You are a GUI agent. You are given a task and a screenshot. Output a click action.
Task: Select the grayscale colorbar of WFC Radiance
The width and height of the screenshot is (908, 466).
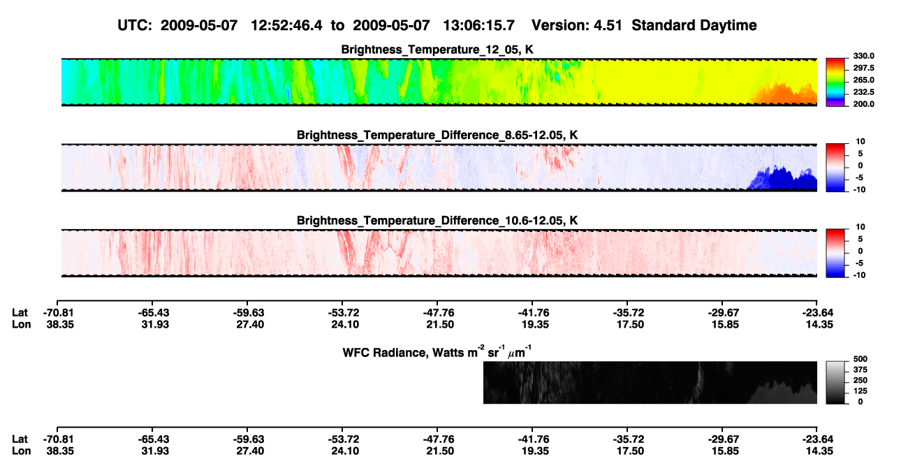pyautogui.click(x=836, y=382)
